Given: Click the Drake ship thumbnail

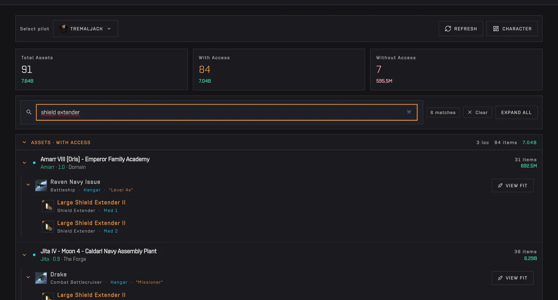Looking at the screenshot, I should coord(41,278).
